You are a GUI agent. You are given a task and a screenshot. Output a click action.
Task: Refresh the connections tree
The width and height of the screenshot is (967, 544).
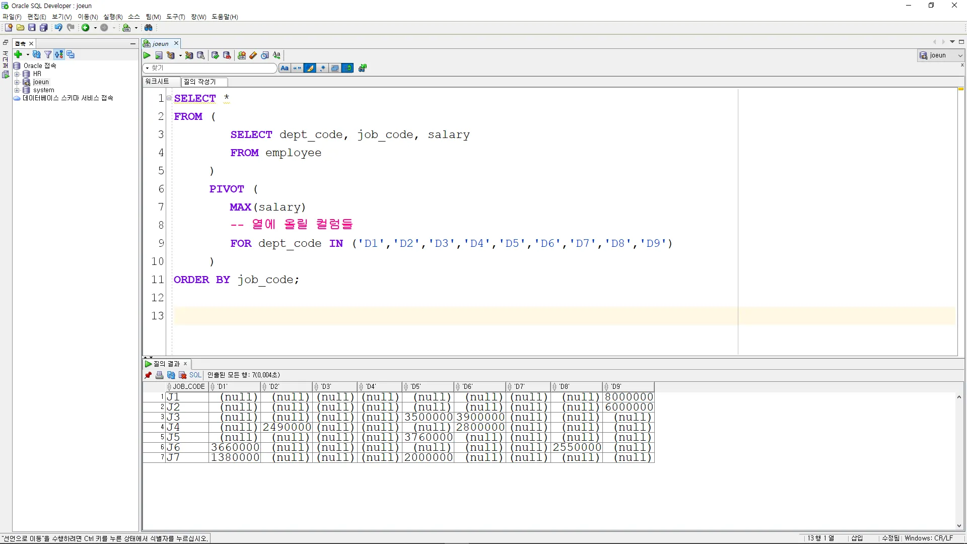pos(36,54)
